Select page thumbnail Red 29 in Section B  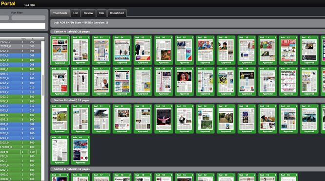tap(60, 119)
